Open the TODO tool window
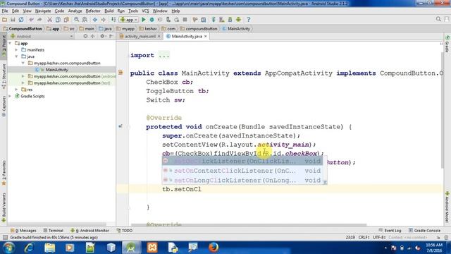 (x=125, y=231)
